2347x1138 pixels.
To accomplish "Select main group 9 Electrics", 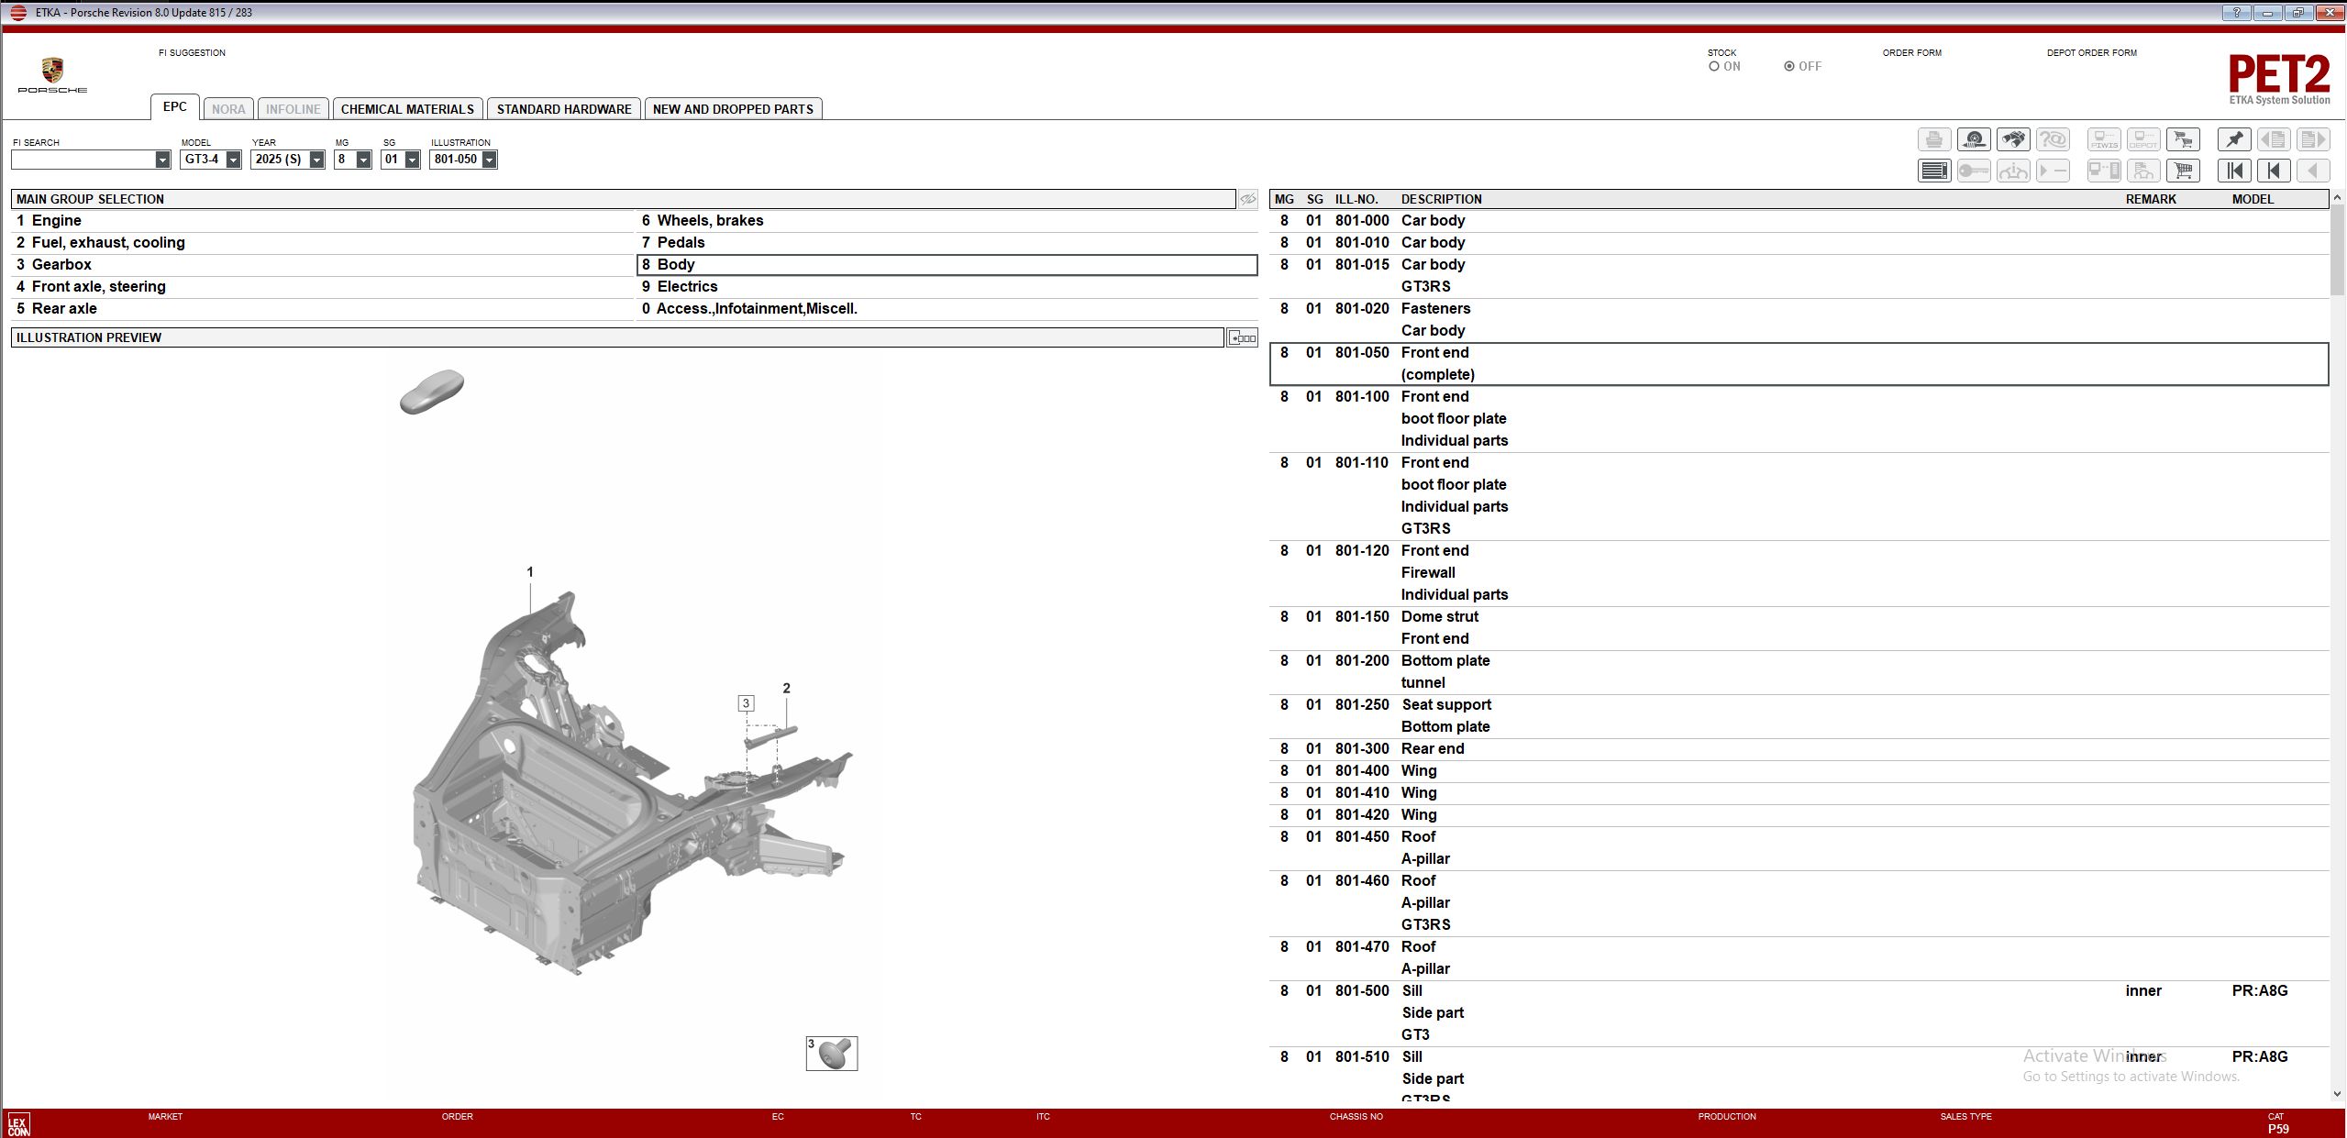I will (x=687, y=286).
